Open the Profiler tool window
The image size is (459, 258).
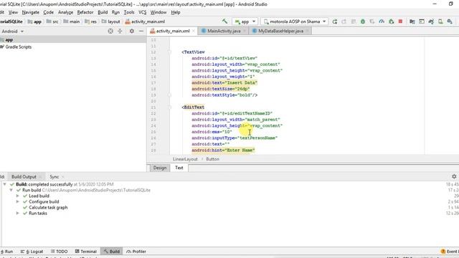pyautogui.click(x=136, y=252)
